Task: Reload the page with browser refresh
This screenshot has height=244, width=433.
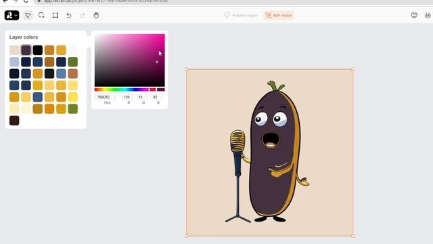Action: pyautogui.click(x=26, y=1)
